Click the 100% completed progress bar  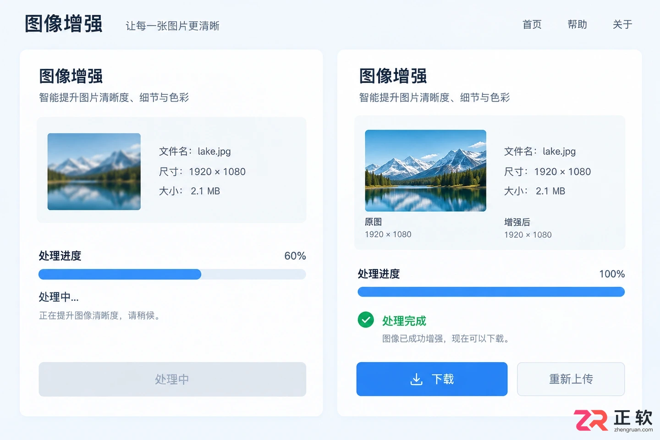491,292
